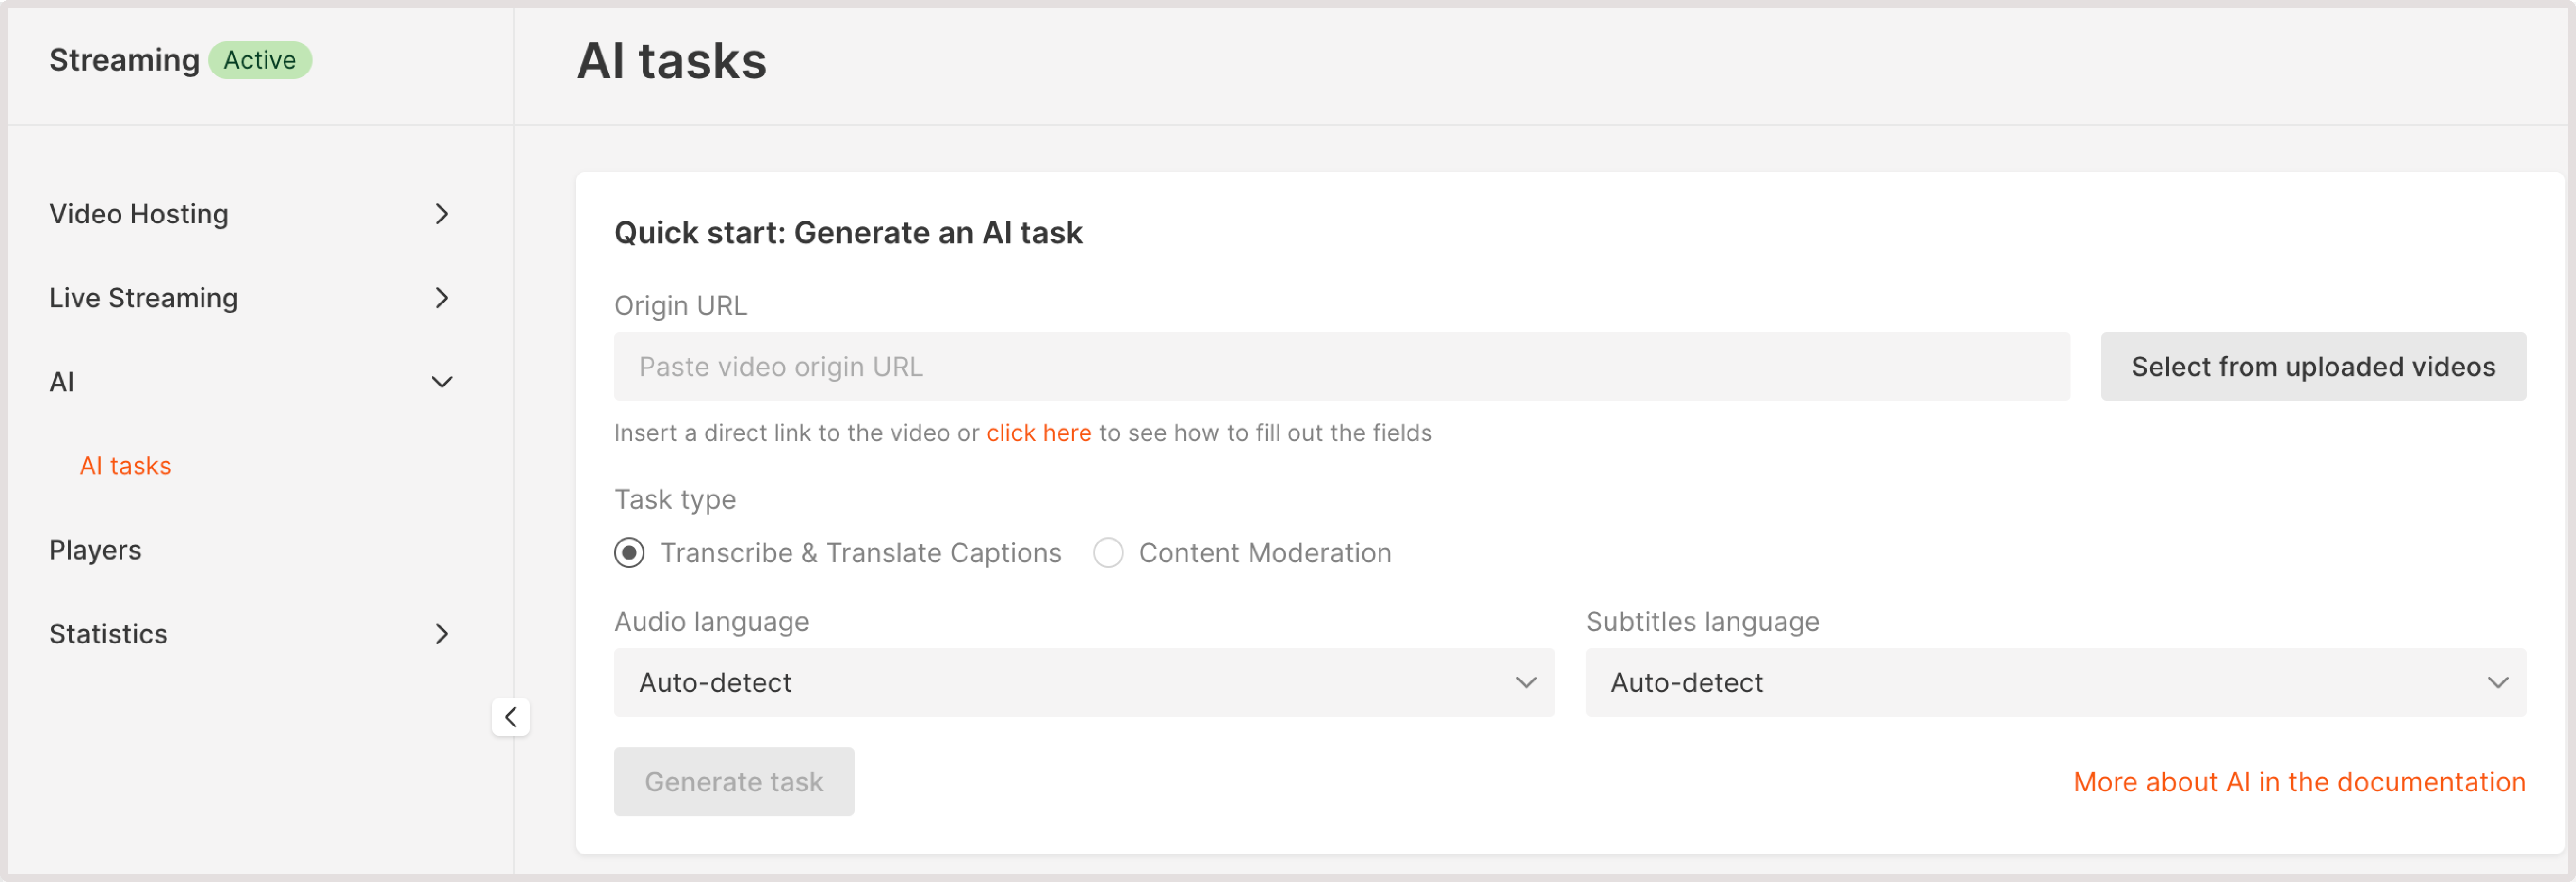The height and width of the screenshot is (882, 2576).
Task: Click Select from uploaded videos
Action: (x=2312, y=367)
